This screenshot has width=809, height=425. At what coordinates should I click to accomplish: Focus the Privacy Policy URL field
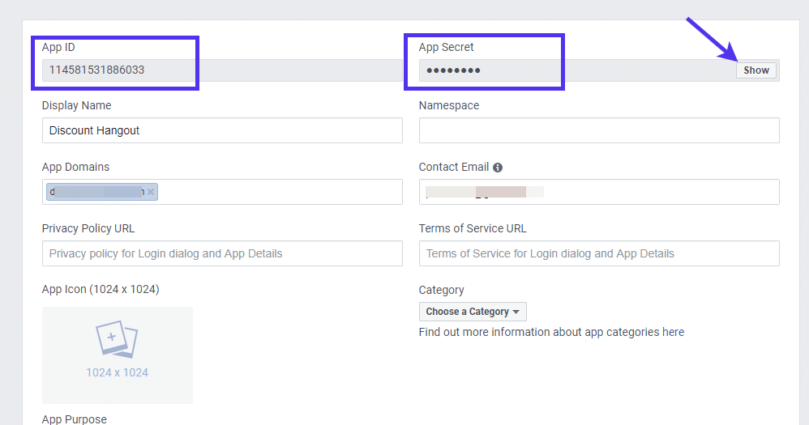coord(221,253)
